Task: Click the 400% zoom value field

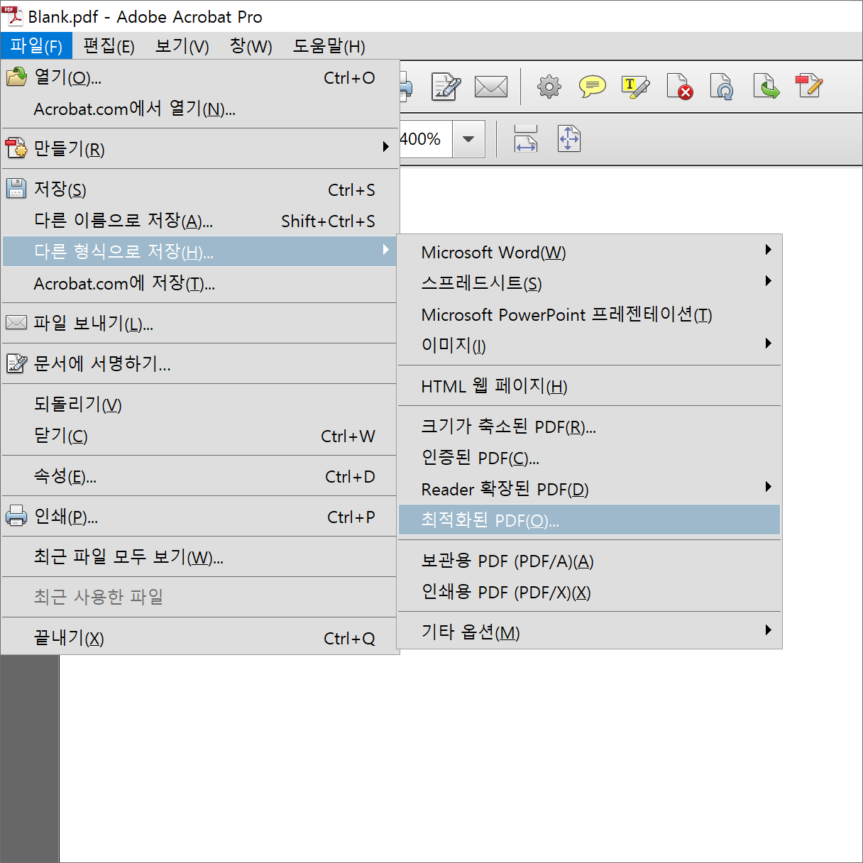Action: click(x=426, y=139)
